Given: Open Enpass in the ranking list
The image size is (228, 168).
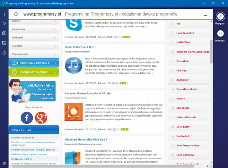Looking at the screenshot, I should (180, 99).
